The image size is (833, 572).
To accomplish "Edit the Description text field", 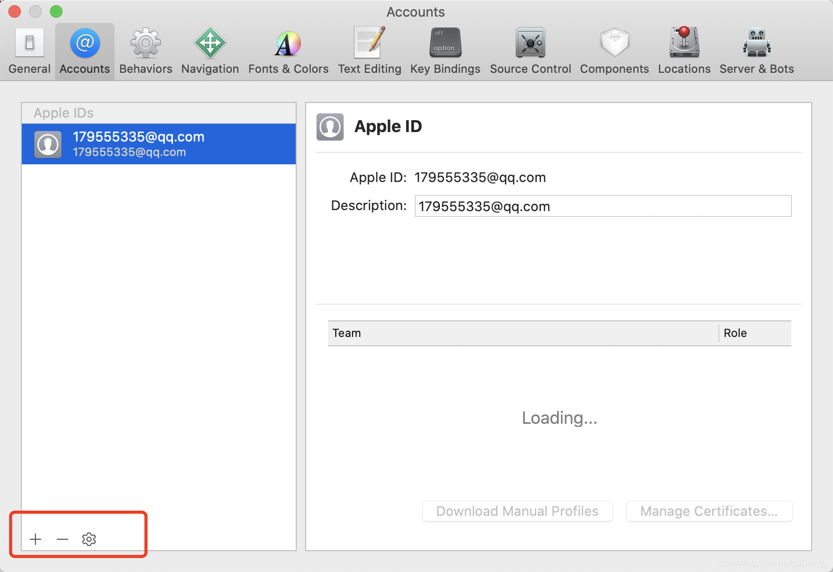I will click(x=603, y=206).
